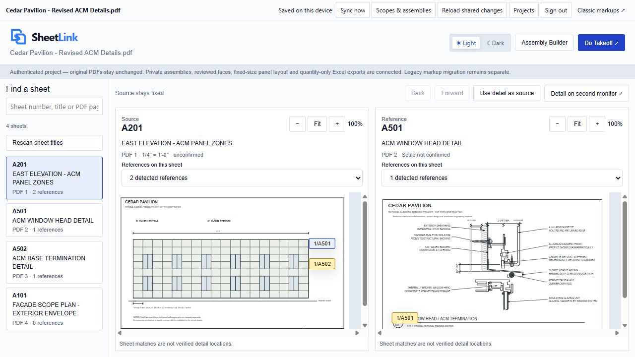Click Do Takeoff button

point(601,43)
